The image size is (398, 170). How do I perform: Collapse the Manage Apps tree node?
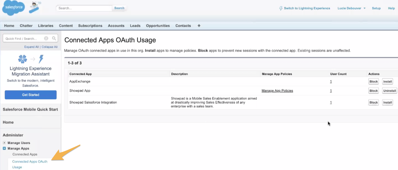pyautogui.click(x=4, y=148)
